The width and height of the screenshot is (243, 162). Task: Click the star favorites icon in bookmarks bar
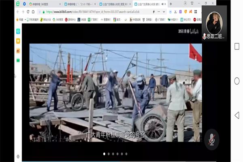coord(17,20)
